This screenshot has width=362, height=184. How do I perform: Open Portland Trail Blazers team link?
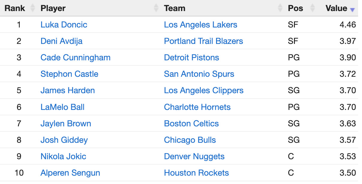[203, 41]
